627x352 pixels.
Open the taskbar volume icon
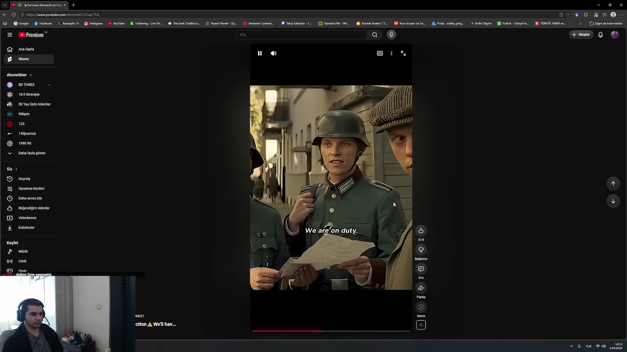[x=603, y=346]
